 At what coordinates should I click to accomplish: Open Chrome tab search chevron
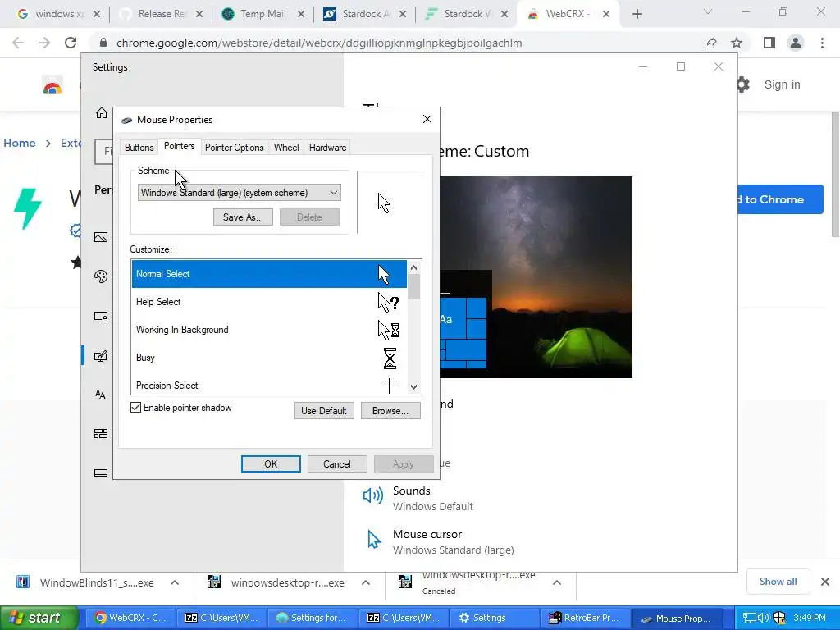708,11
